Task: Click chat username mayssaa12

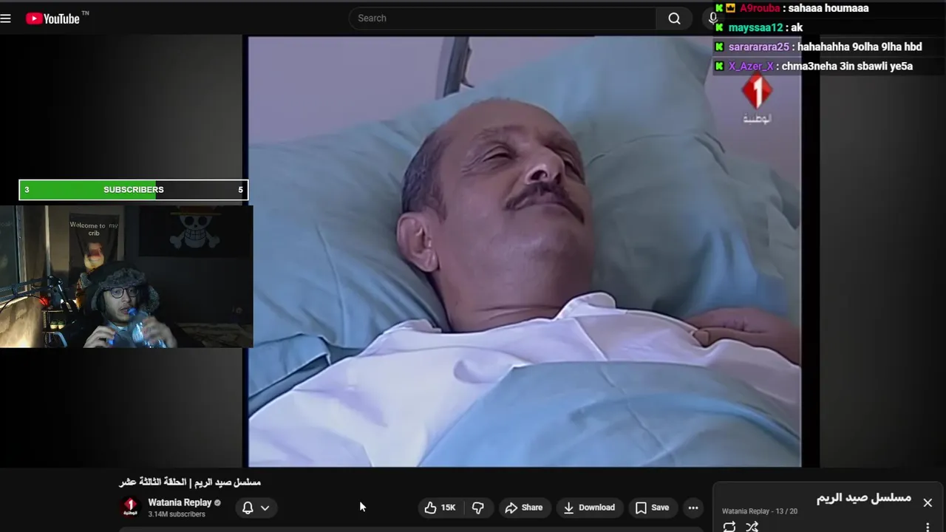Action: (755, 27)
